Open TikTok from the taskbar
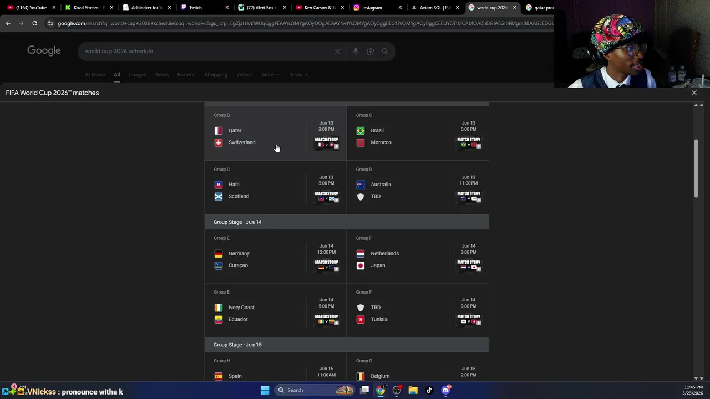 (x=429, y=390)
